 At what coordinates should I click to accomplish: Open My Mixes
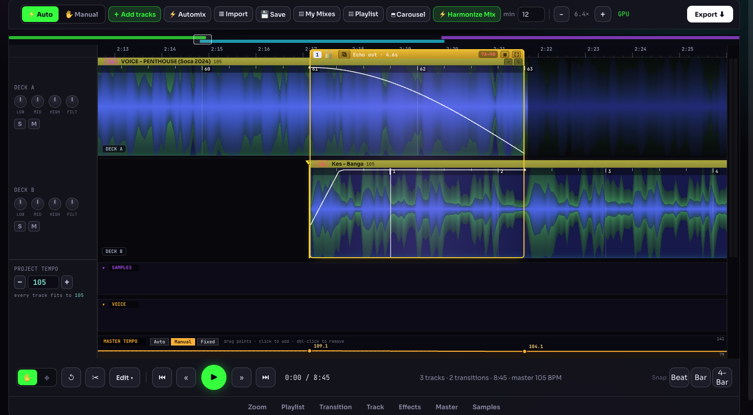coord(317,14)
